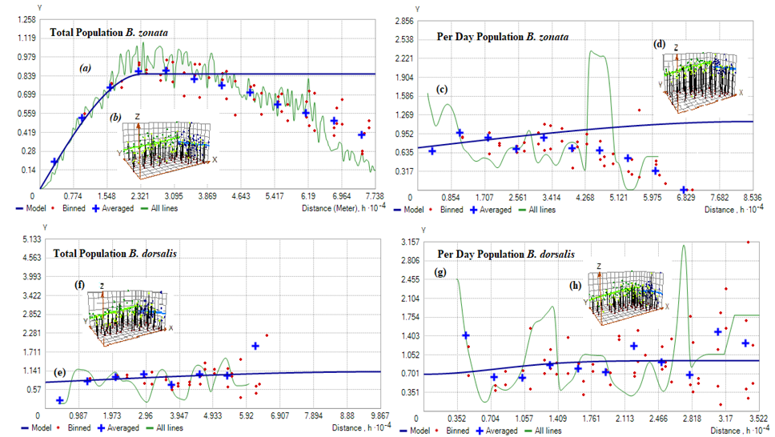Click the title Per Day Population B. dorsalis
This screenshot has width=775, height=437.
[x=506, y=254]
